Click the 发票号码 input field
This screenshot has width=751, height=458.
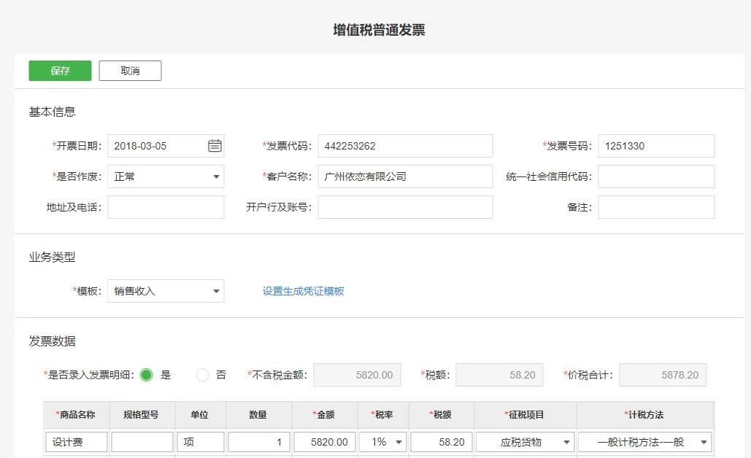tap(655, 146)
